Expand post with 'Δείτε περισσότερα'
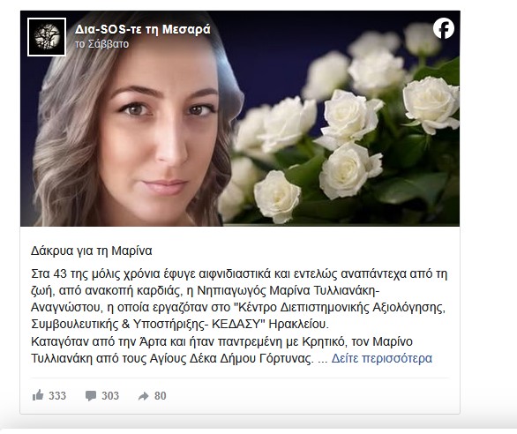 click(381, 358)
